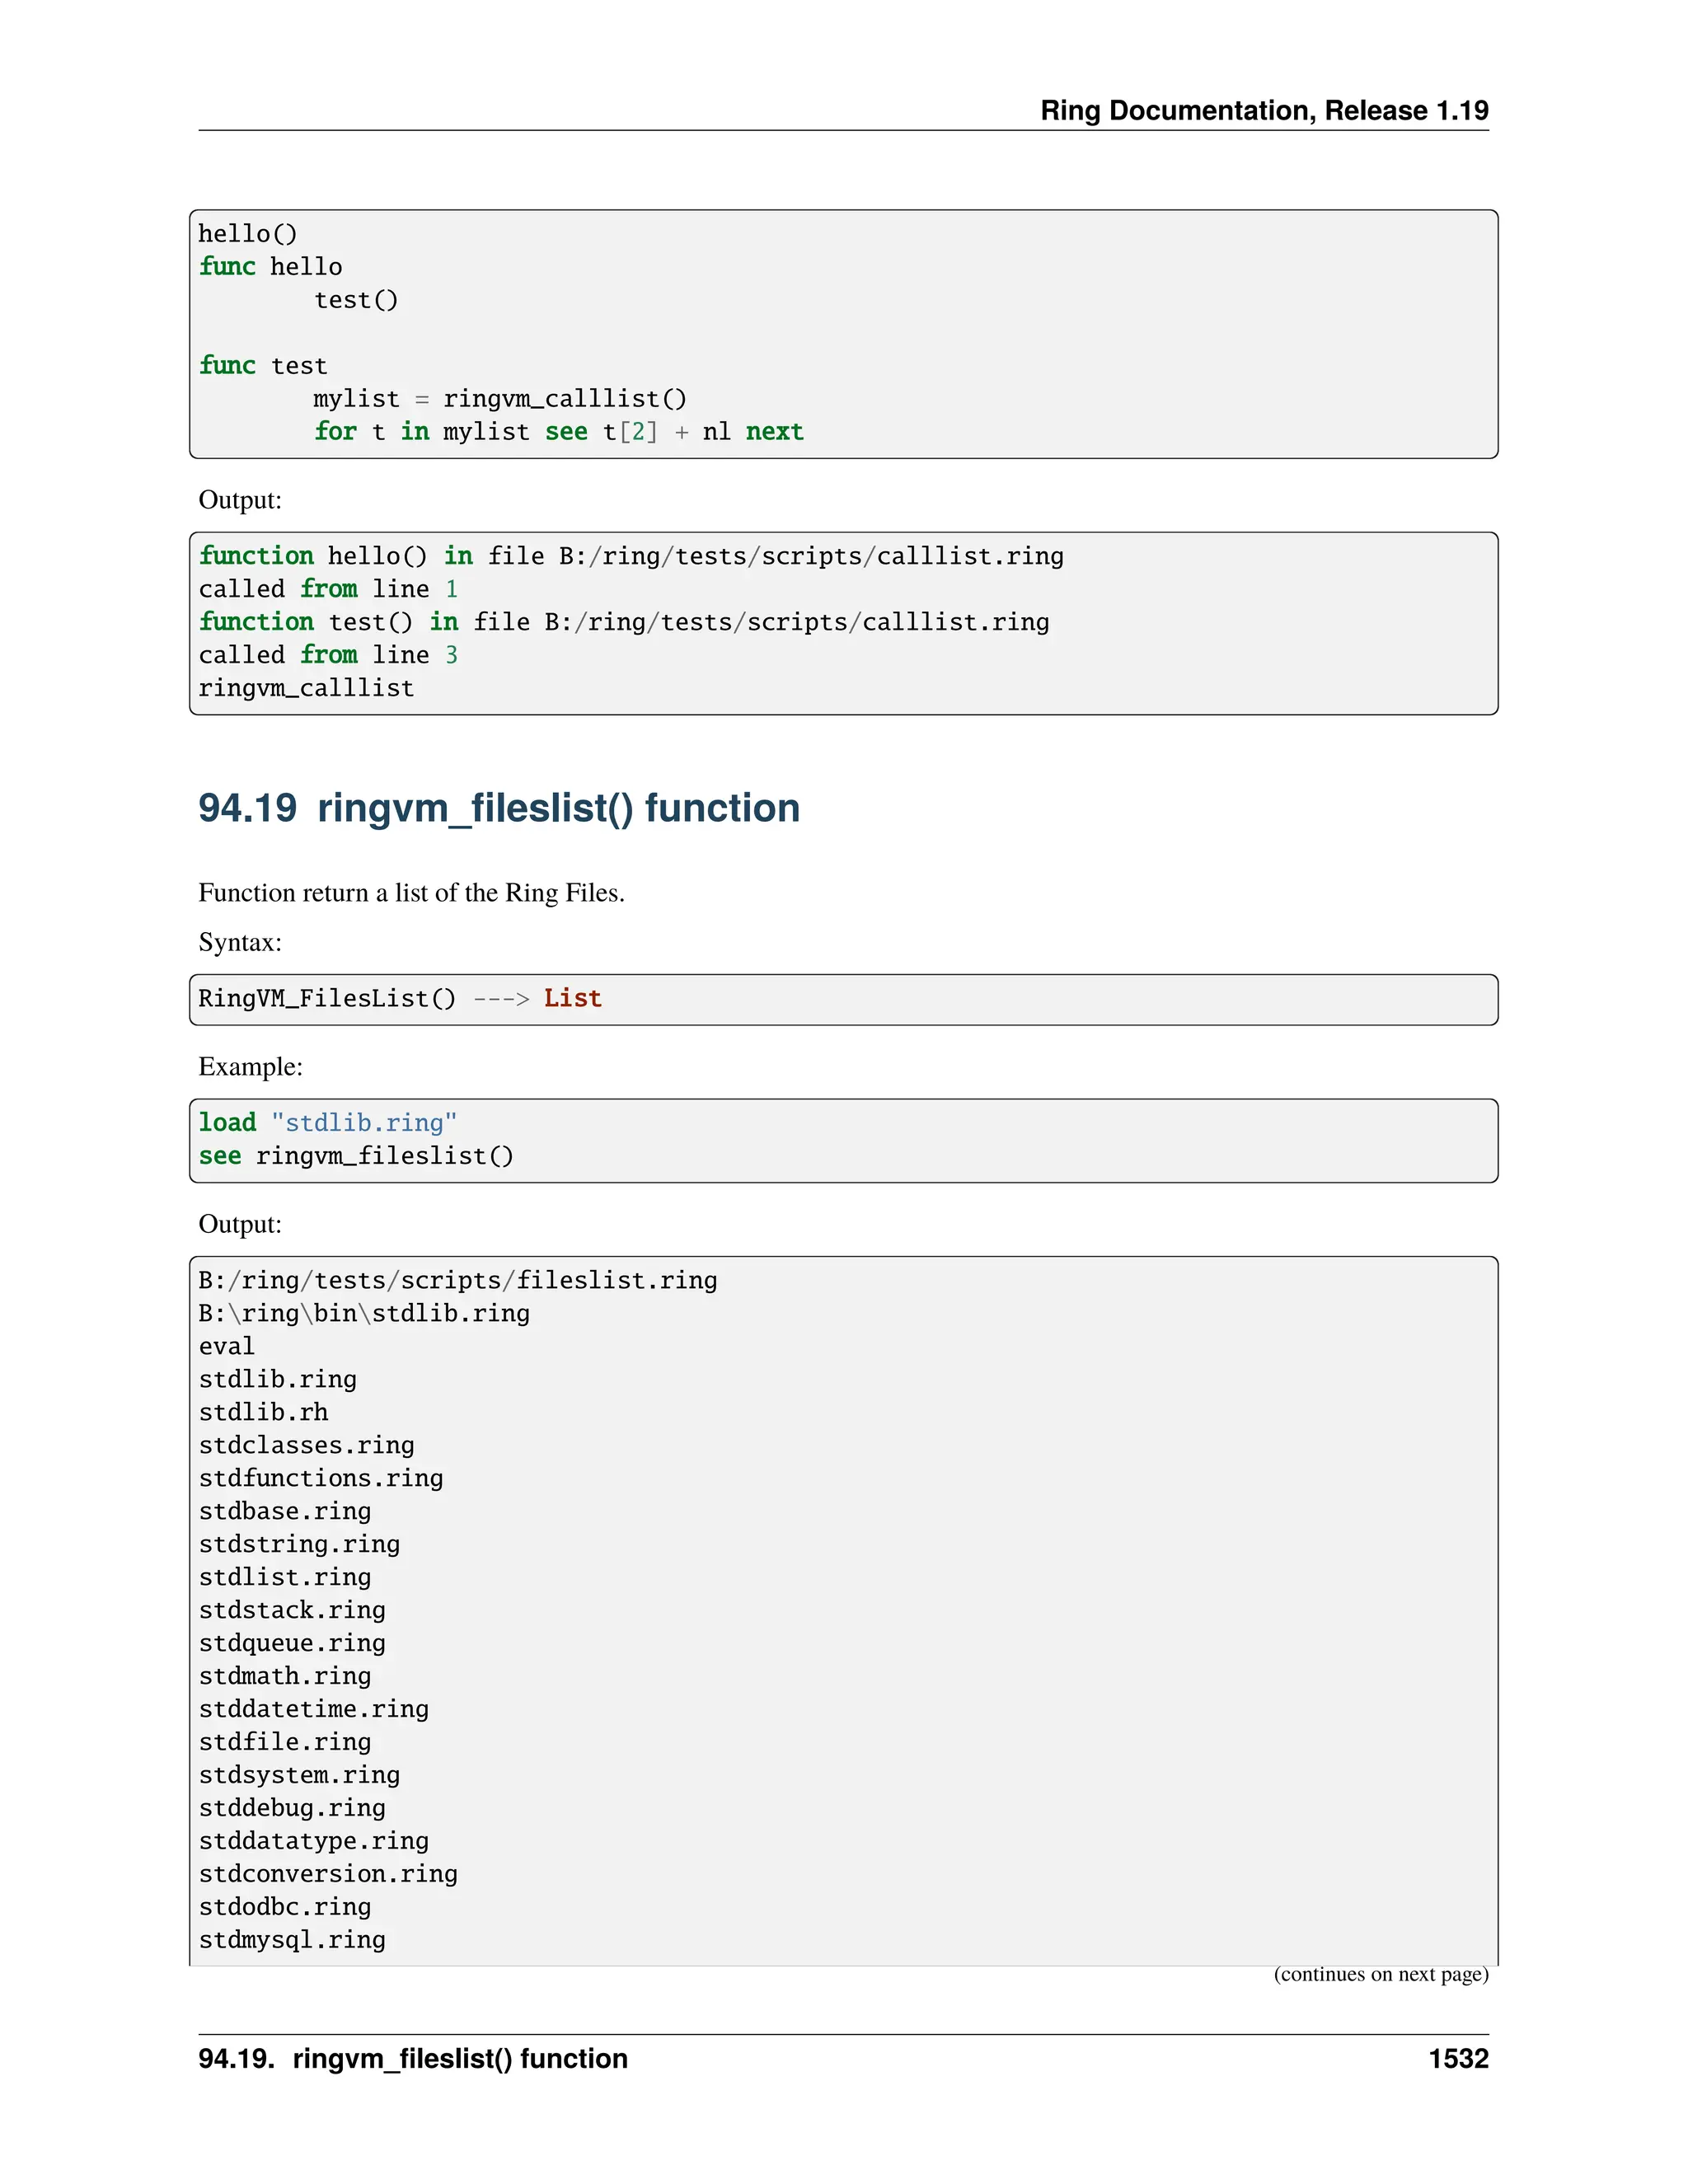Click the 'load "stdlib.ring"' code line
Viewport: 1688px width, 2184px height.
(328, 1122)
